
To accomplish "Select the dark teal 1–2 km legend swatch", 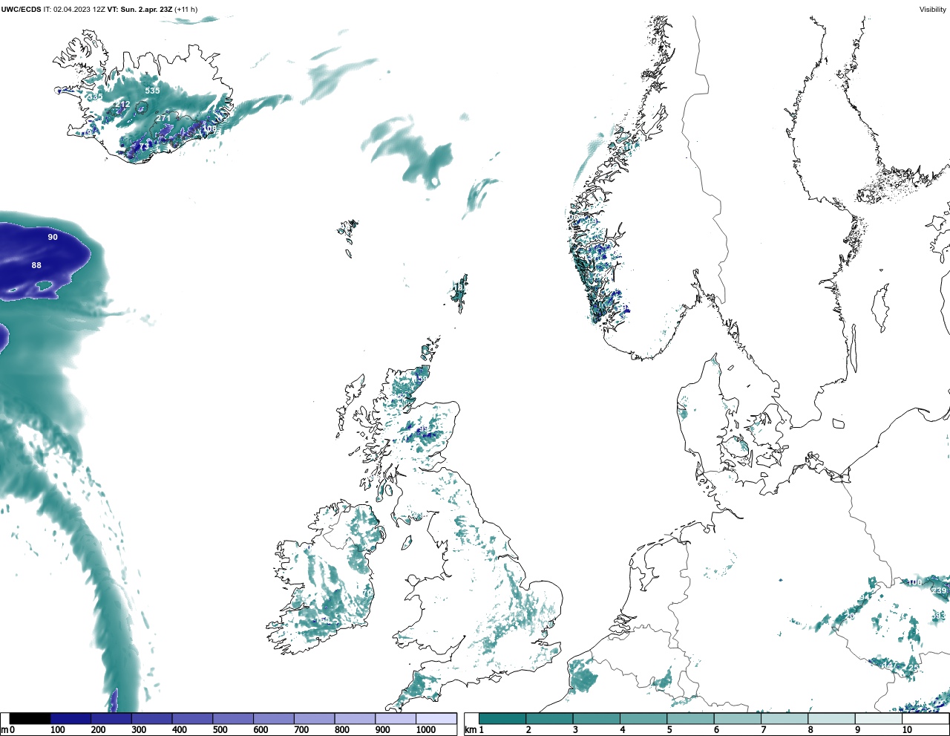I will click(502, 719).
